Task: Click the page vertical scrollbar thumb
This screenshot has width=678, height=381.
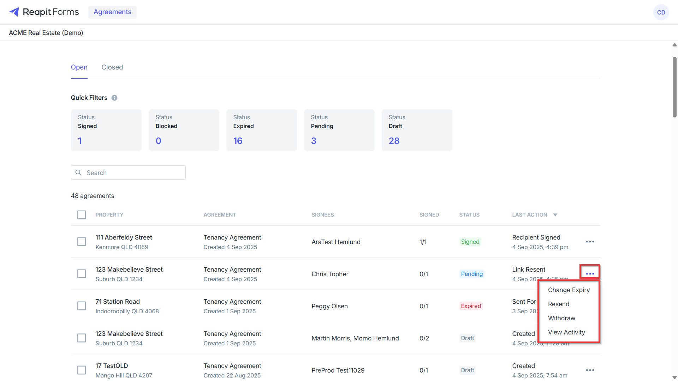Action: click(674, 87)
